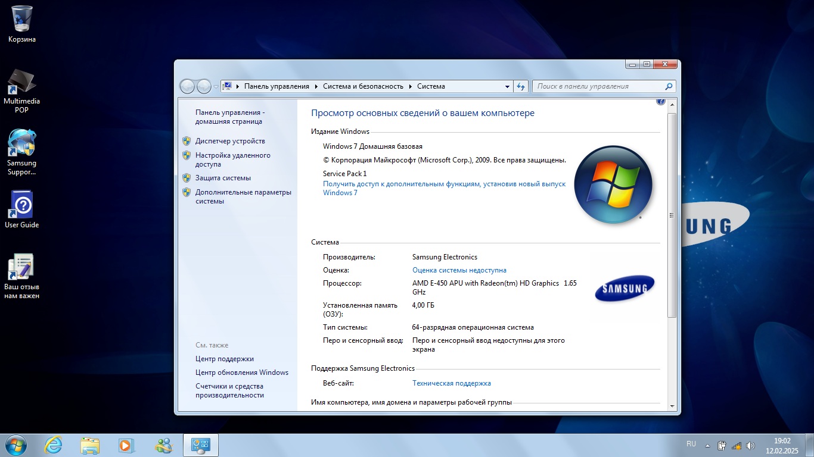This screenshot has height=457, width=814.
Task: Launch Windows Media Player from taskbar
Action: click(x=126, y=445)
